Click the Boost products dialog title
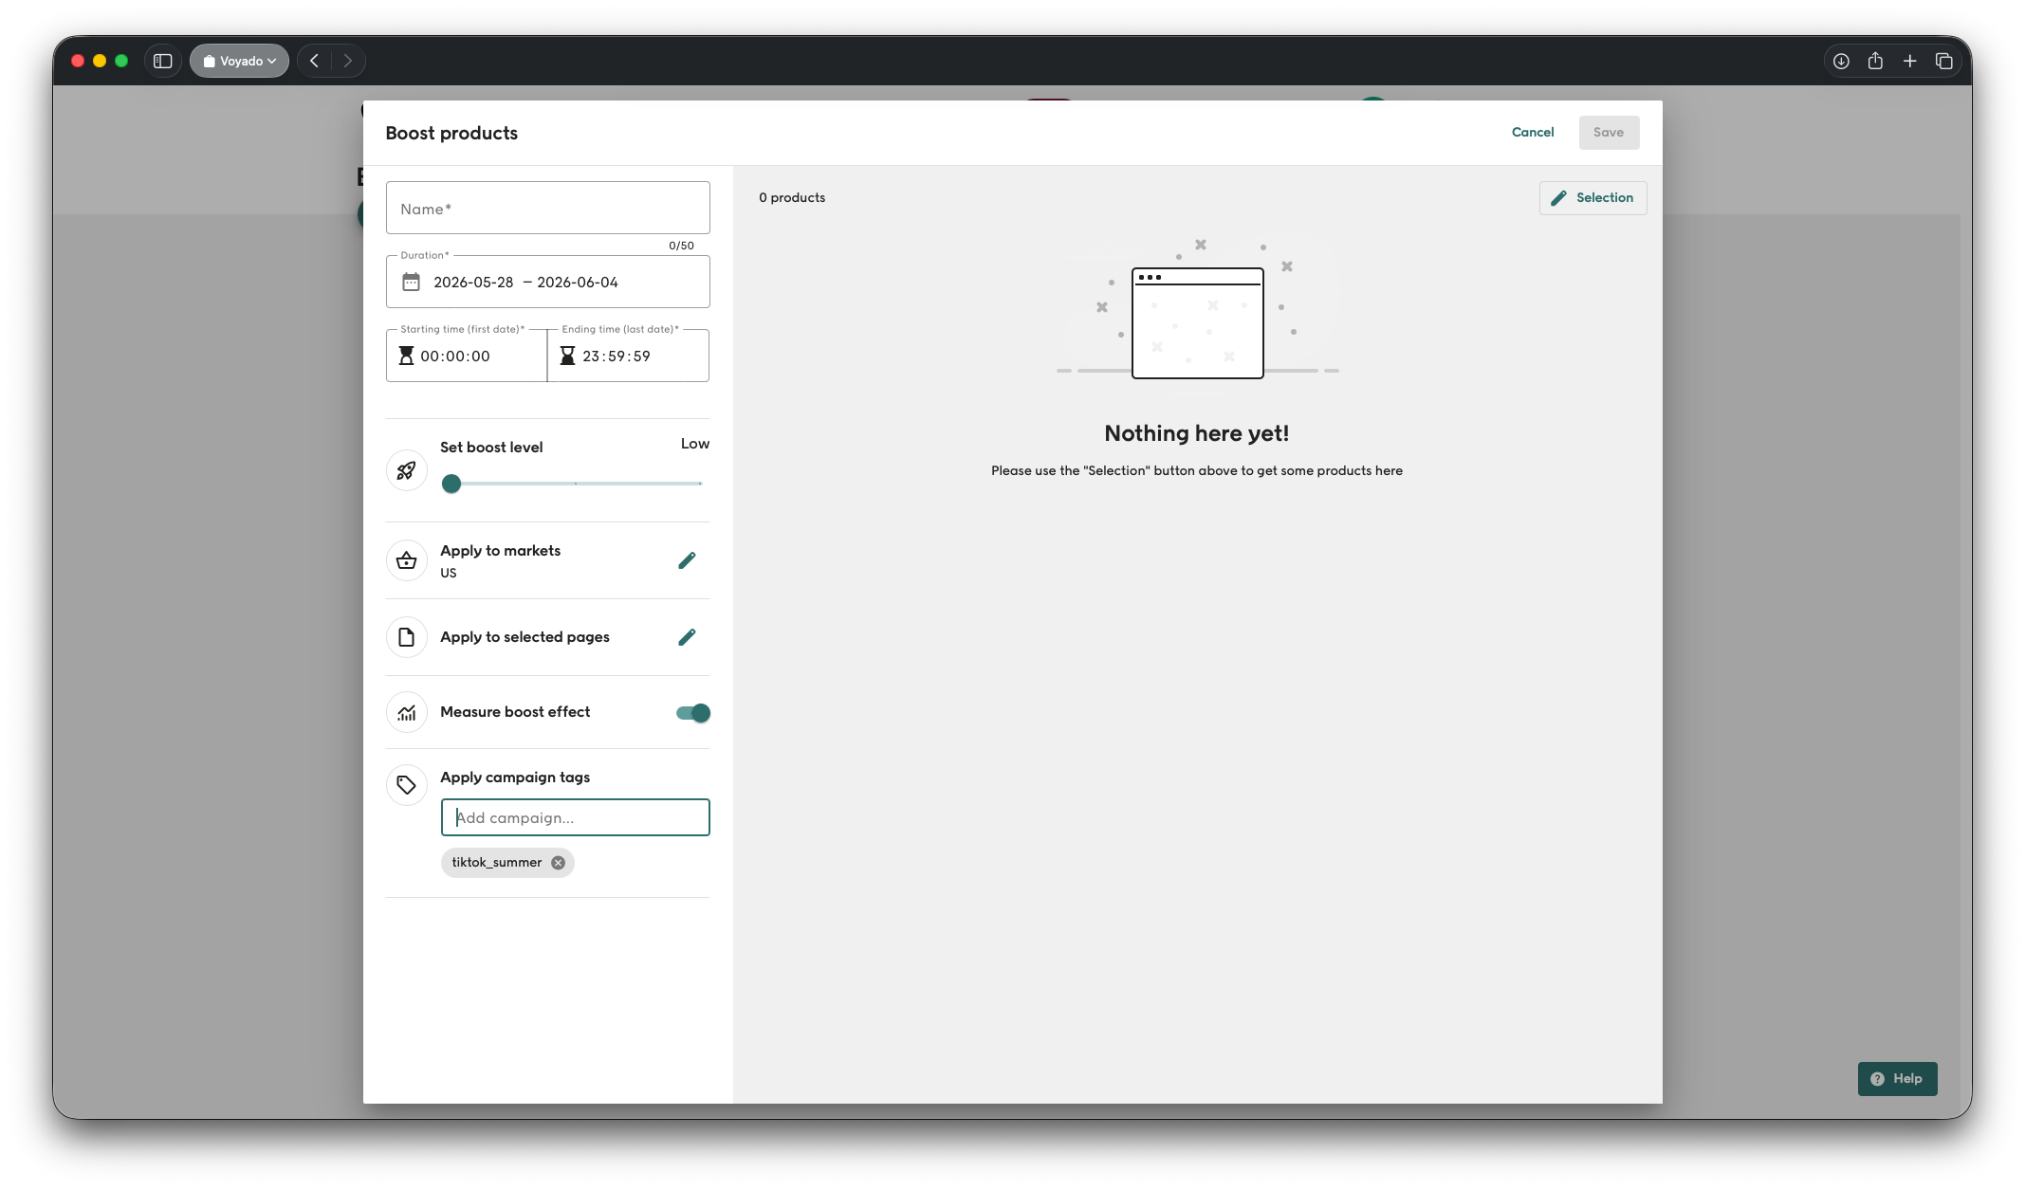 [451, 133]
